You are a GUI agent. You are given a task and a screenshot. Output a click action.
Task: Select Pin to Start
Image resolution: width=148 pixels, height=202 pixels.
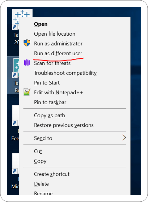pos(47,83)
